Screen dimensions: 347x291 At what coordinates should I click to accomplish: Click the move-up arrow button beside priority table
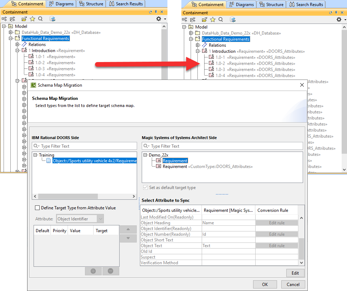[x=128, y=229]
